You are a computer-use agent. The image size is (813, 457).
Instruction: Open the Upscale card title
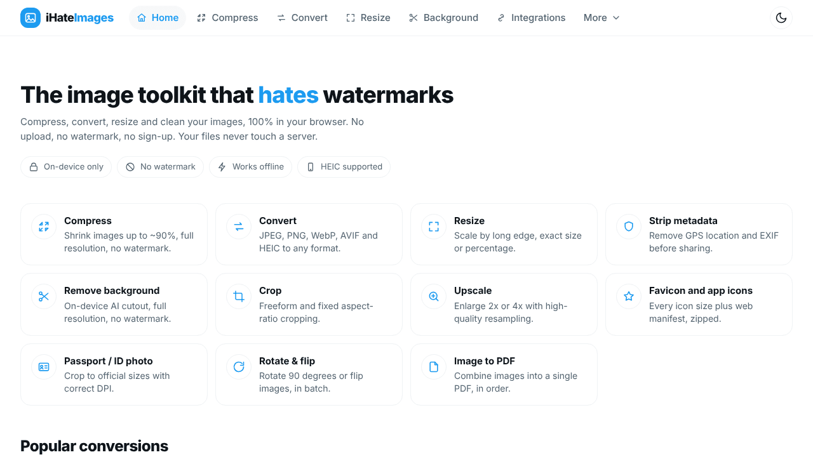(473, 291)
